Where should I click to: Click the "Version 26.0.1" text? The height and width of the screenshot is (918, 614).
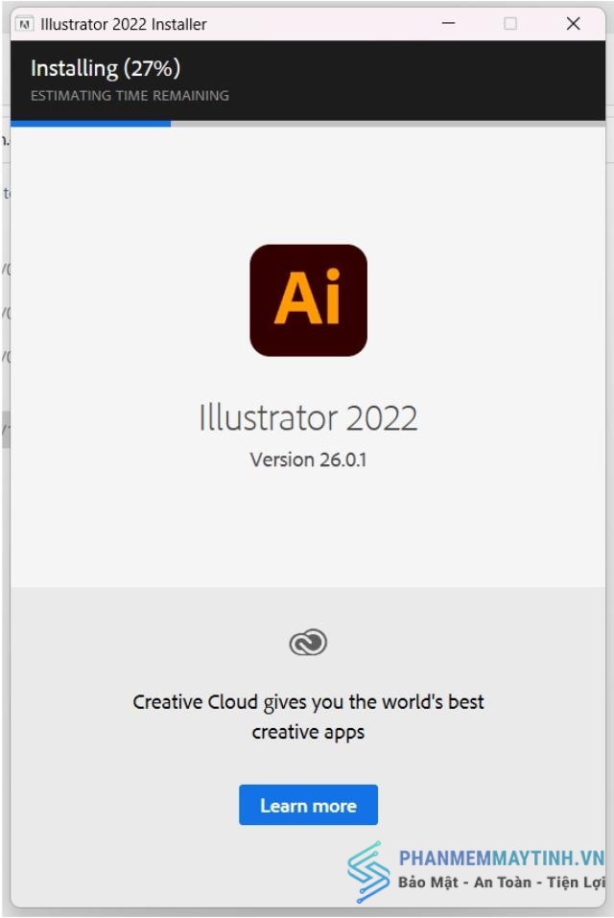coord(308,459)
